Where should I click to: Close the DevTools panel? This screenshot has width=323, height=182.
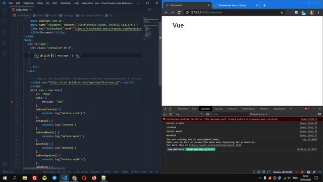319,109
